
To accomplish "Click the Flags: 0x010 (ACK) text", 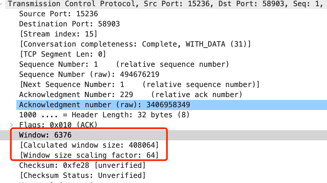I will (58, 125).
